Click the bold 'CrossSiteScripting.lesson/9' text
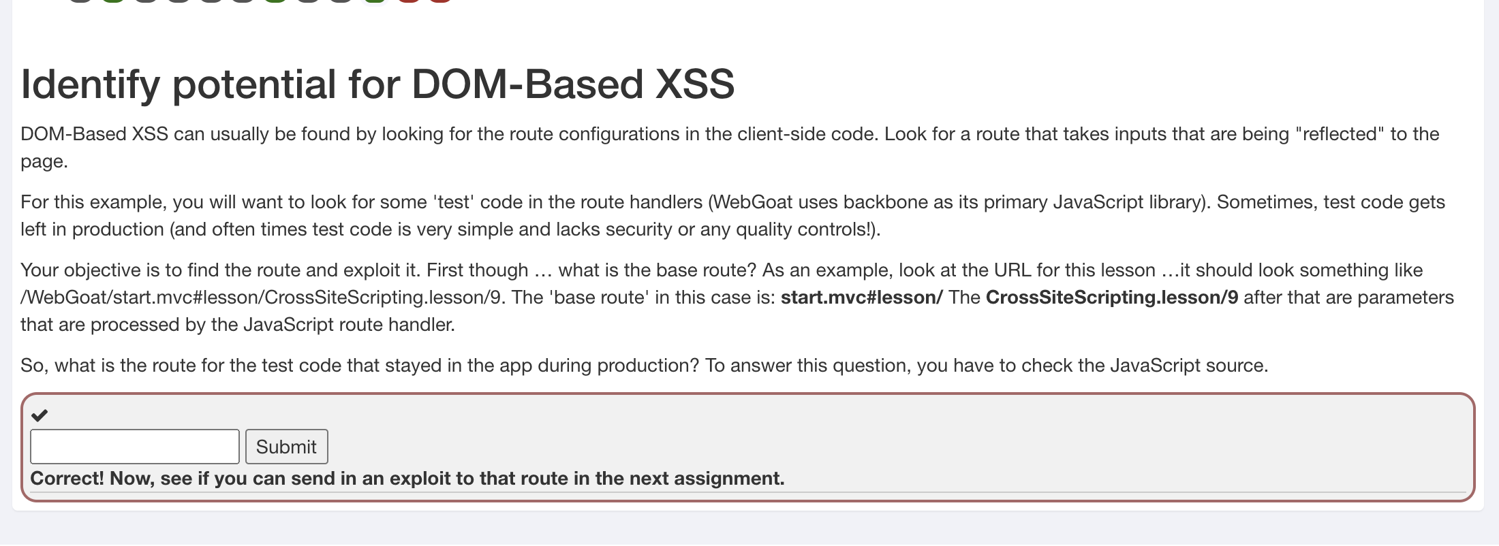 click(1111, 298)
